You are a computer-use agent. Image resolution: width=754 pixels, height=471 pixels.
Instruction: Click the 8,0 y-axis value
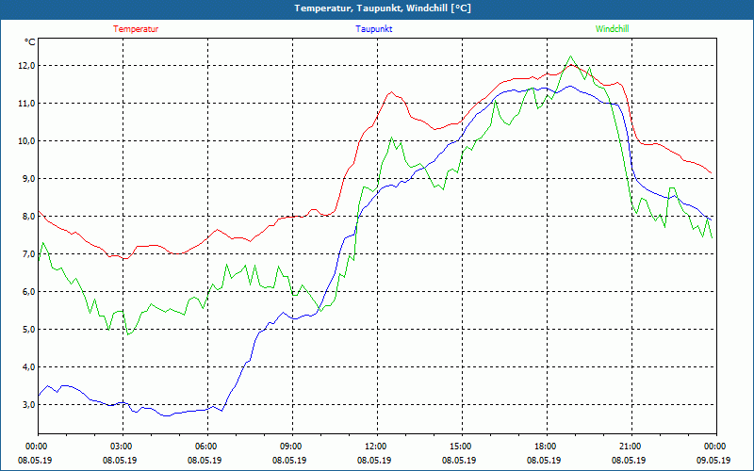click(27, 217)
